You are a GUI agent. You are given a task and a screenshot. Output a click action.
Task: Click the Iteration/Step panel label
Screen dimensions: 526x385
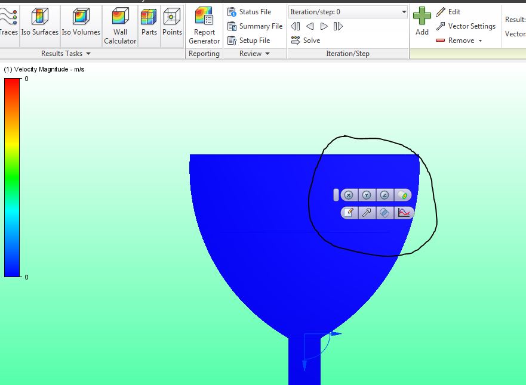click(x=347, y=54)
